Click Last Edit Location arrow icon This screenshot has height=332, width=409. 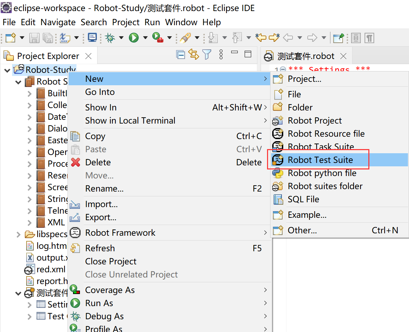pyautogui.click(x=260, y=38)
